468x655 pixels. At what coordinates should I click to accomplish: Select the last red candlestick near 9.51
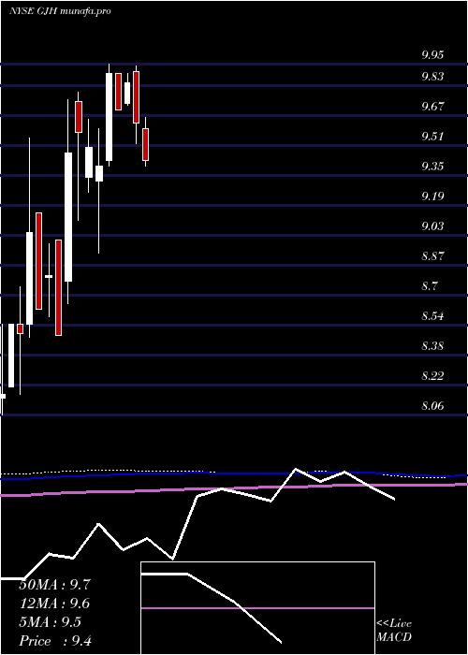pos(145,144)
